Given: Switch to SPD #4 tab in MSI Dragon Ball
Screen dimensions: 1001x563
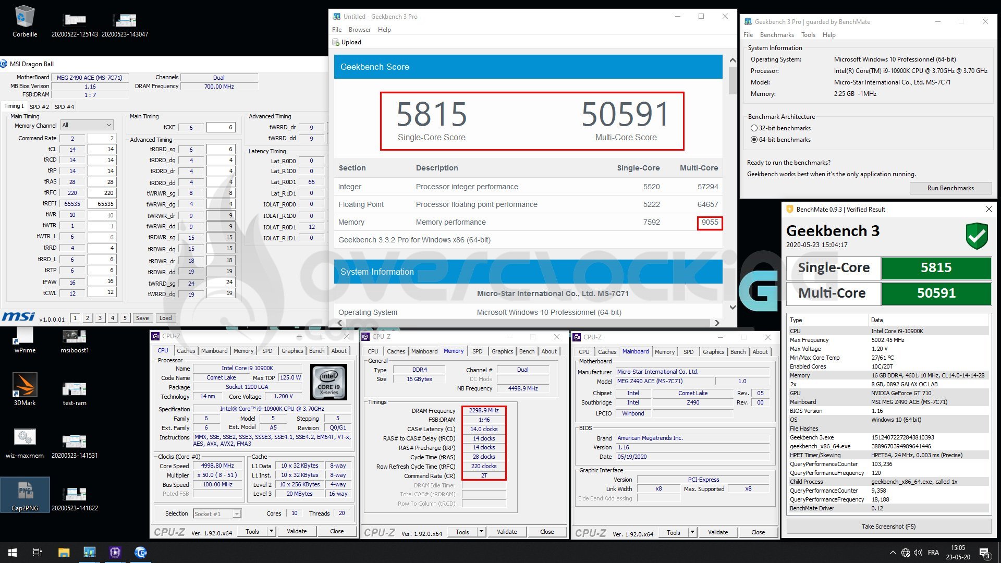Looking at the screenshot, I should tap(65, 107).
